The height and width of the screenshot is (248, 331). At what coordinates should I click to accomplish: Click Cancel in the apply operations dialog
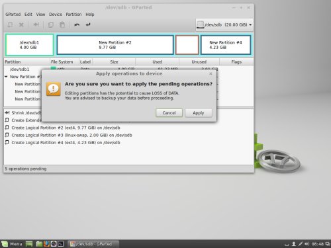click(x=169, y=113)
